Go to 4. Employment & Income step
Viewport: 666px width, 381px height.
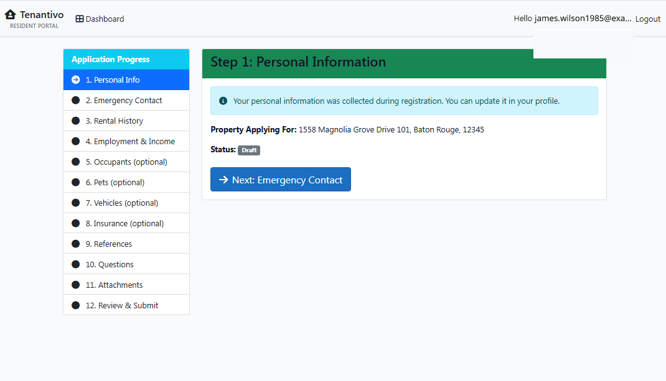click(x=126, y=141)
